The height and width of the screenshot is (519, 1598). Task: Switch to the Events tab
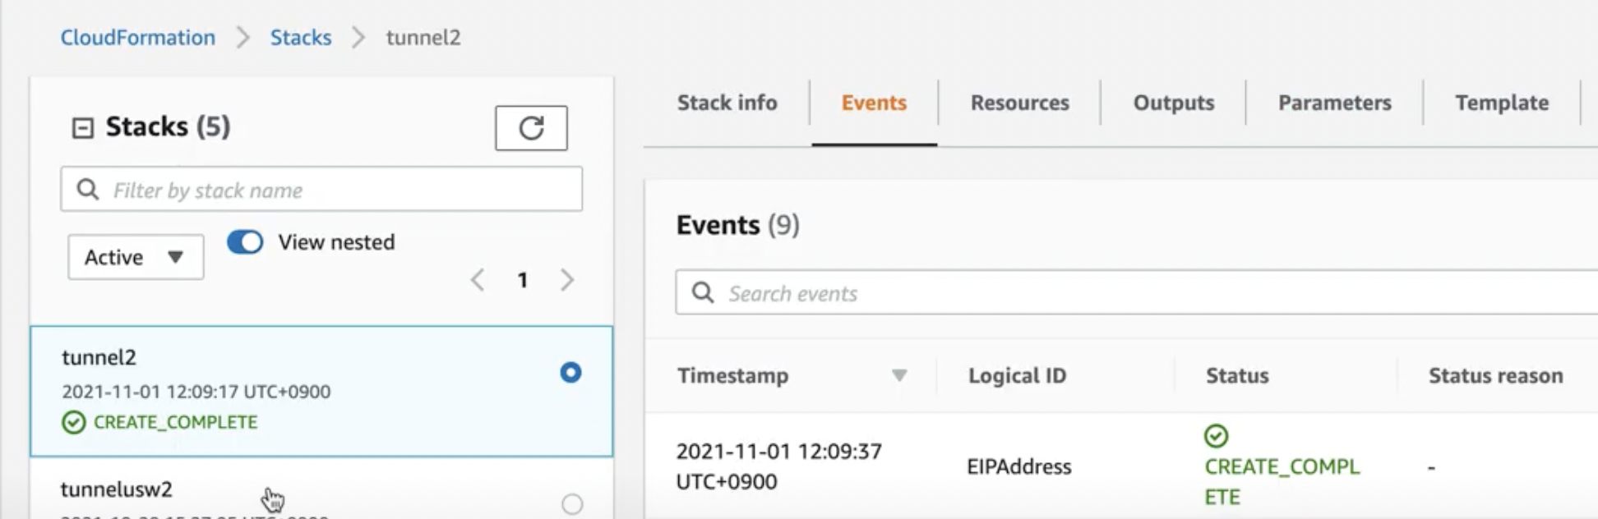pos(874,103)
